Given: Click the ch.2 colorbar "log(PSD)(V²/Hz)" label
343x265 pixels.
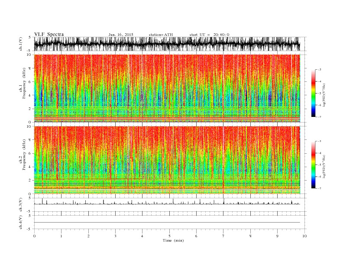Looking at the screenshot, I should [324, 166].
